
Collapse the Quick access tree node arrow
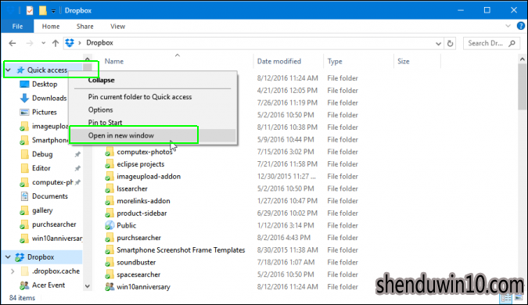click(9, 70)
